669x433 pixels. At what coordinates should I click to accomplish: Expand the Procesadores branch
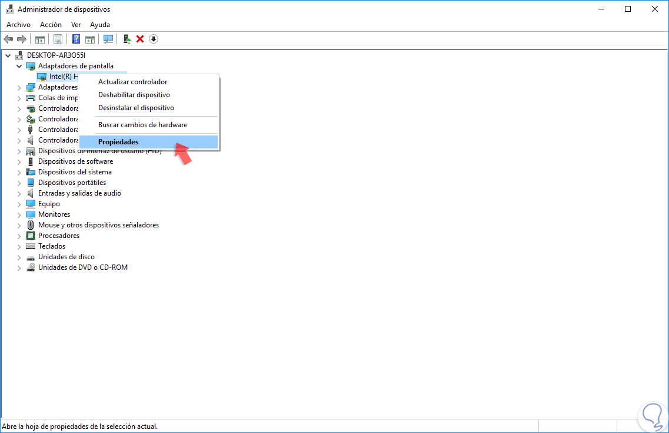pos(19,236)
